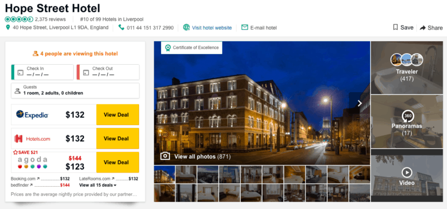Click View Deal for agoda
447x209 pixels.
click(x=118, y=162)
